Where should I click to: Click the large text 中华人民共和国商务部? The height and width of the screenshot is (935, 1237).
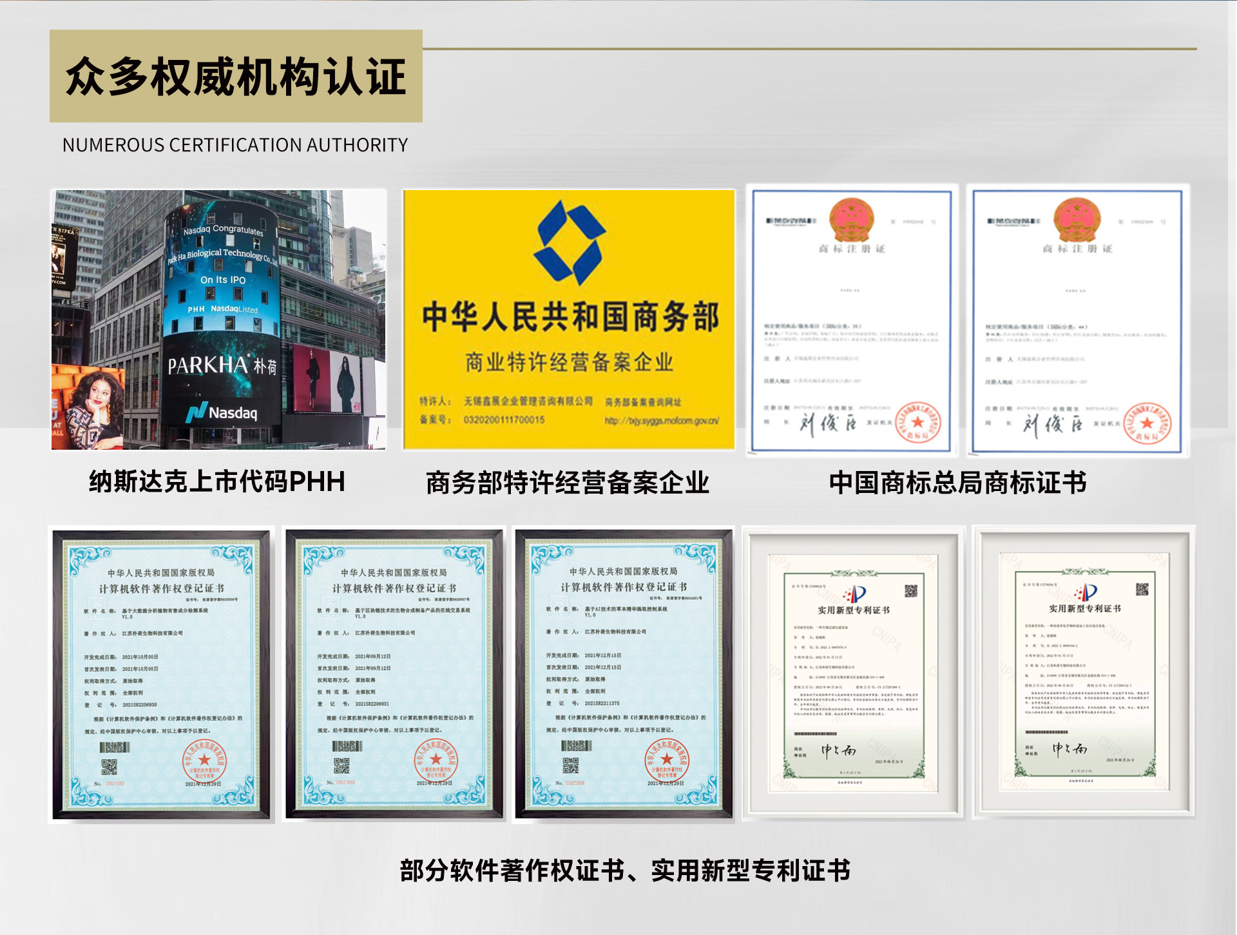click(570, 317)
